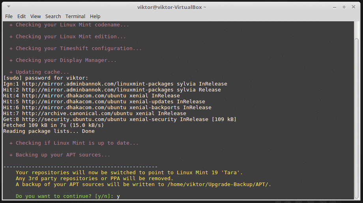Click the Hit:4 dhakacom xenial InRelease line
Viewport: 363px width, 203px height.
point(92,95)
